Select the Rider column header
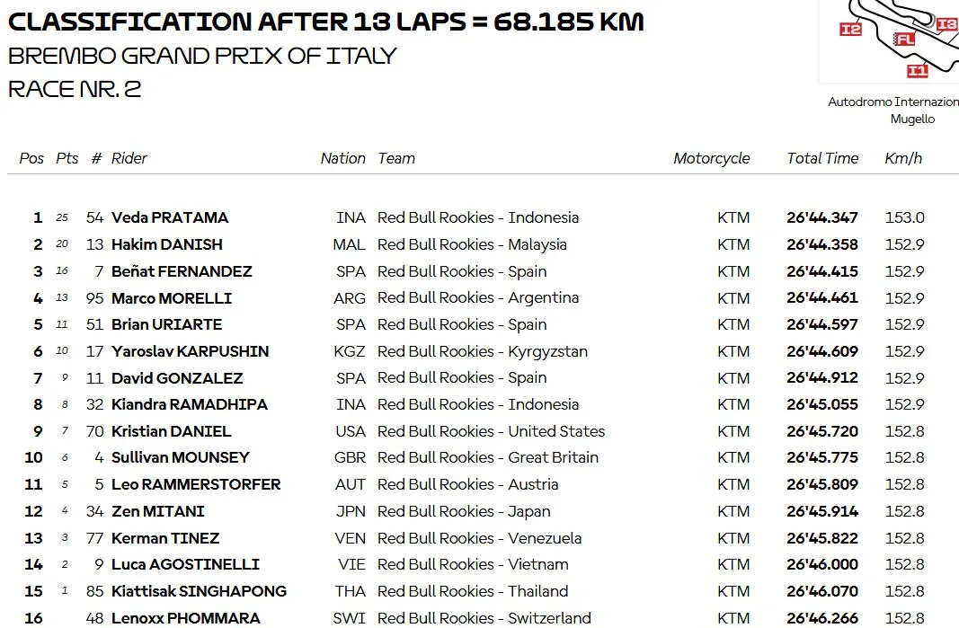 tap(129, 158)
